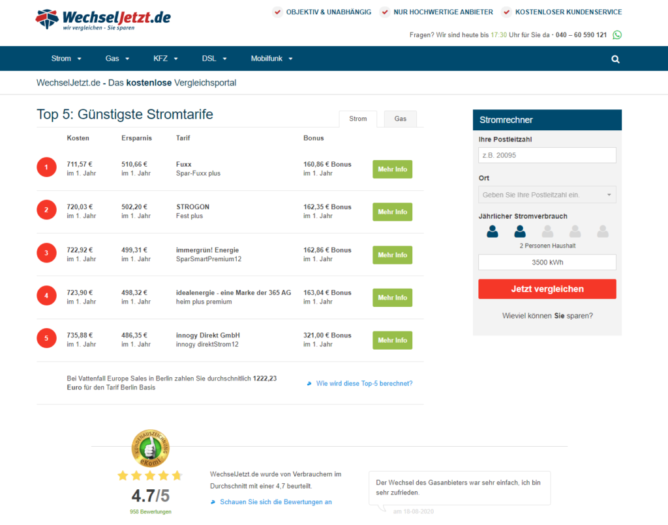Click the 'Ersparnis' column header
This screenshot has height=525, width=668.
pyautogui.click(x=136, y=138)
